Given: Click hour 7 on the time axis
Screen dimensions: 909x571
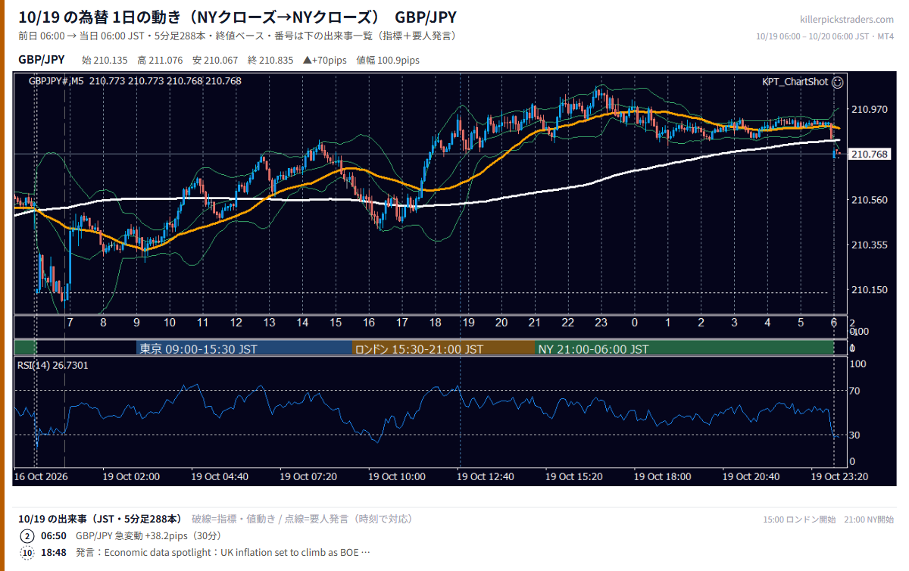Looking at the screenshot, I should pyautogui.click(x=70, y=323).
